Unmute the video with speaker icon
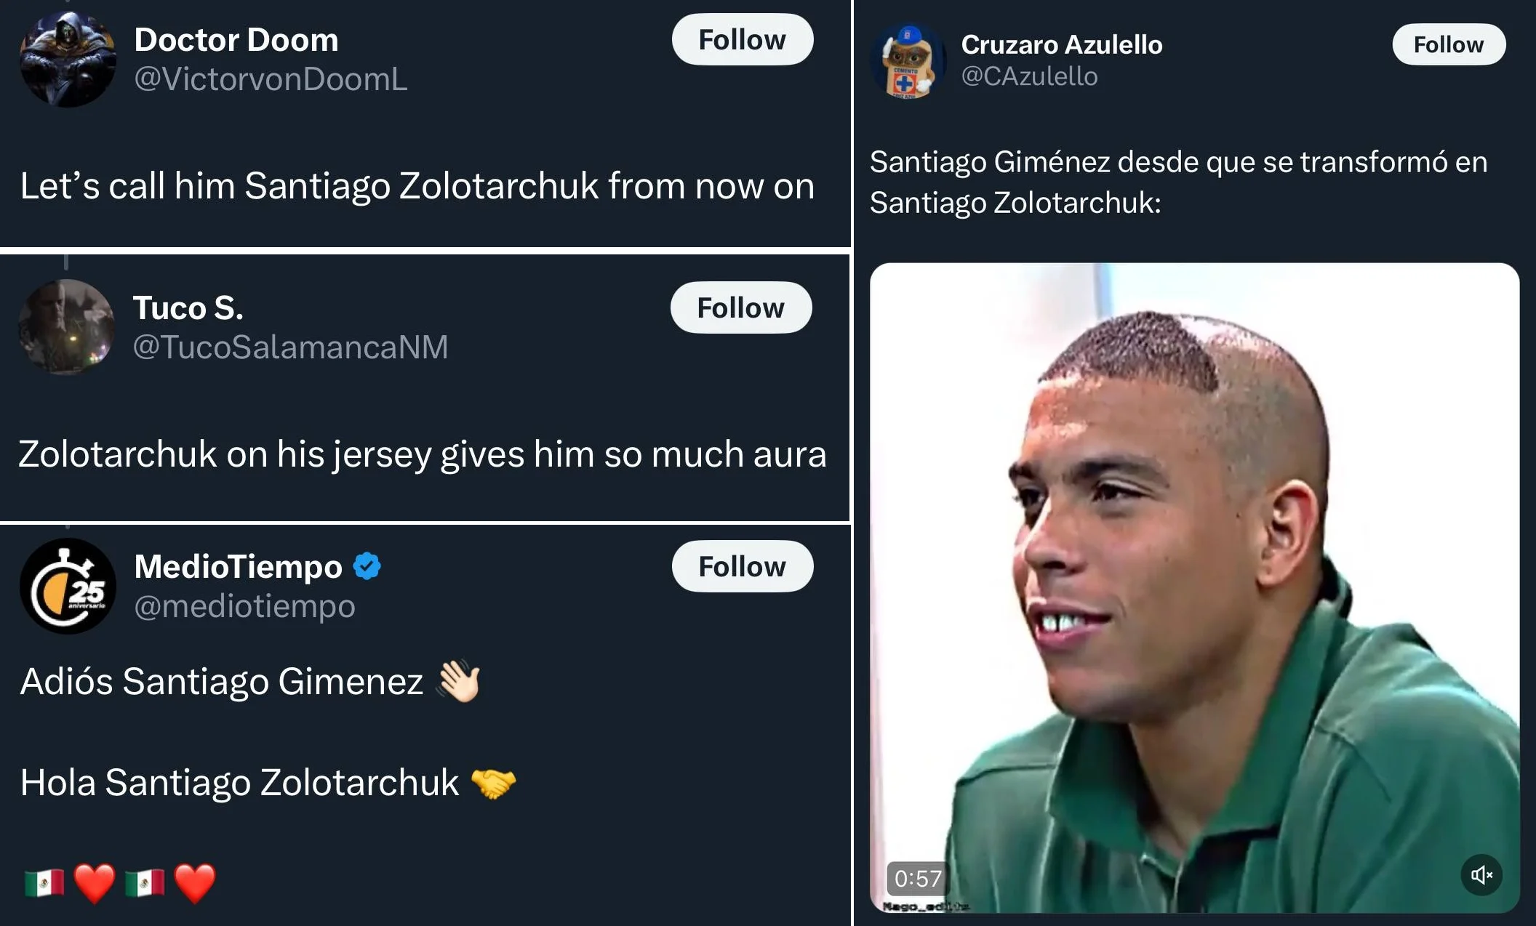The width and height of the screenshot is (1536, 926). pos(1481,874)
